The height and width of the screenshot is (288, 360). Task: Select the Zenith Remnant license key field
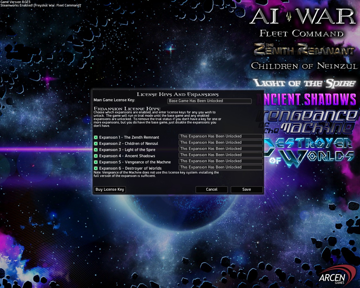(220, 136)
